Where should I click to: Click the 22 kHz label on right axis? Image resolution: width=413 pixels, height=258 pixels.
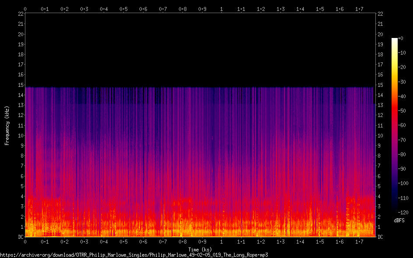coord(380,14)
